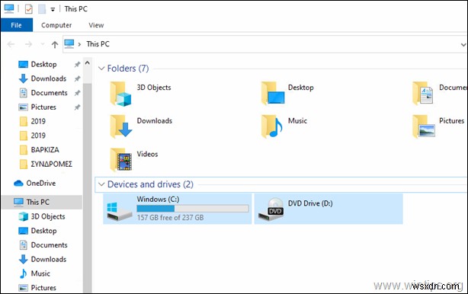Select This PC in the navigation pane
This screenshot has width=468, height=294.
click(42, 202)
